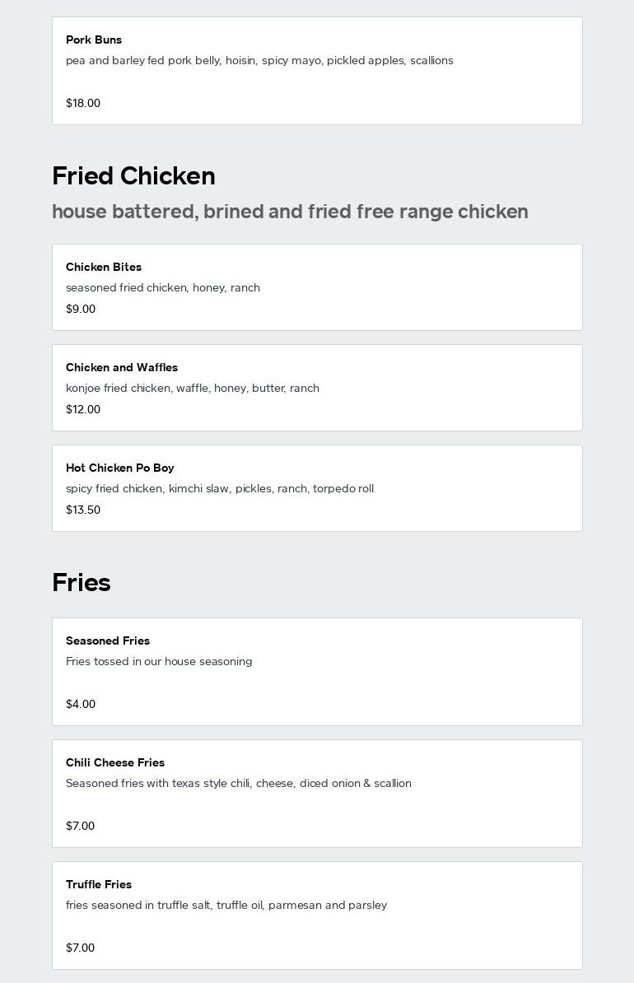
Task: Open the Pork Buns menu item
Action: click(x=94, y=40)
